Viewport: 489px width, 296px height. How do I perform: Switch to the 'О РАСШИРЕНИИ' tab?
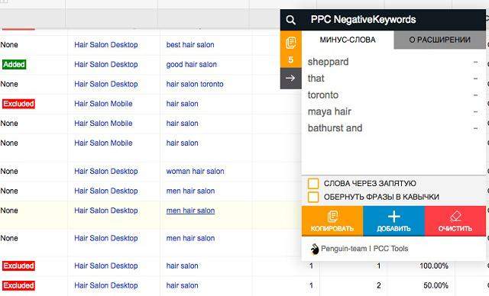click(440, 40)
